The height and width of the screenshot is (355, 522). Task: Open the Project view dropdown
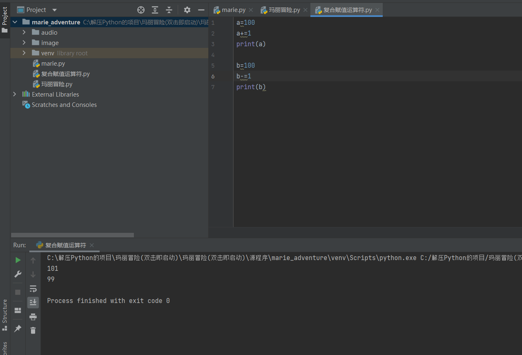[55, 10]
